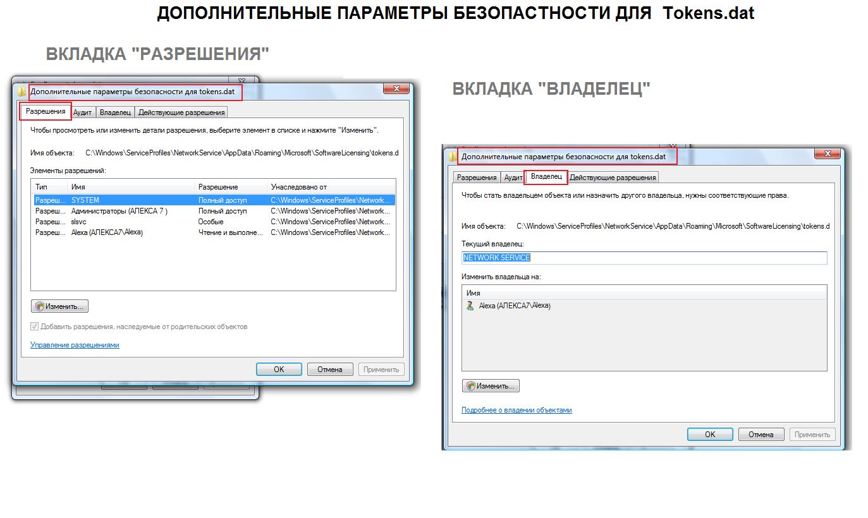Click the NETWORK SERVICE current owner field
Viewport: 868px width, 518px height.
coord(644,258)
